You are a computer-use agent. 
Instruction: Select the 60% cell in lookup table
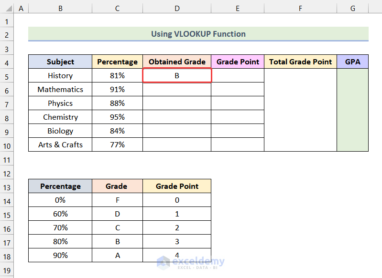coord(60,214)
